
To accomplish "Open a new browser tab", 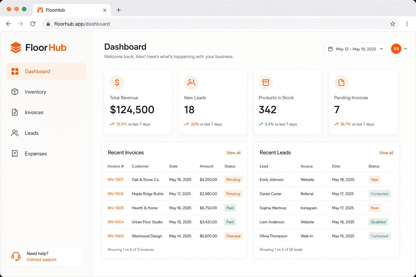I will coord(119,10).
